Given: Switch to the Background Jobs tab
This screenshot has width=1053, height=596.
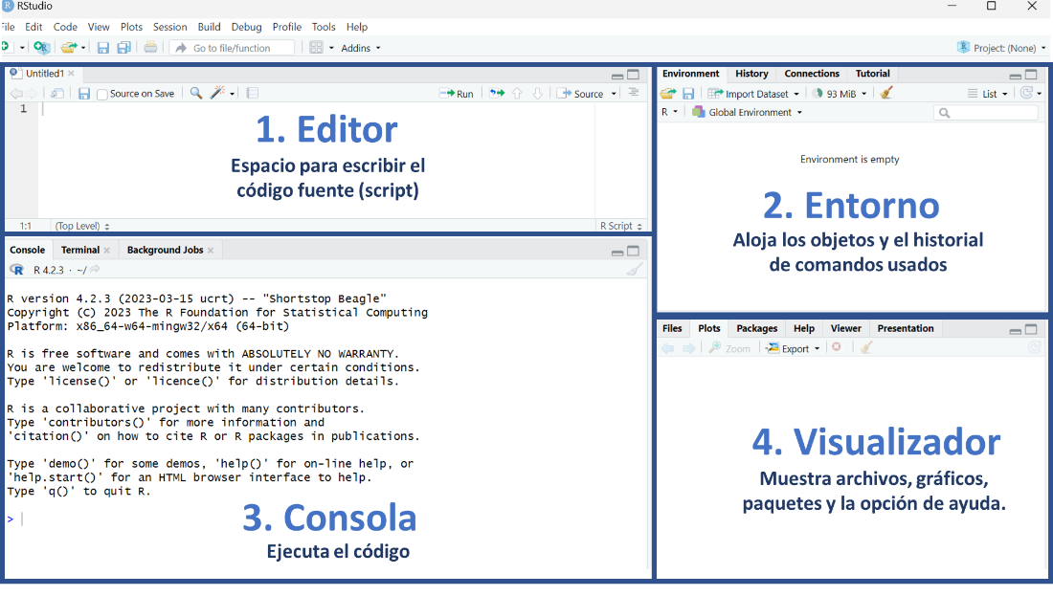Looking at the screenshot, I should click(166, 250).
